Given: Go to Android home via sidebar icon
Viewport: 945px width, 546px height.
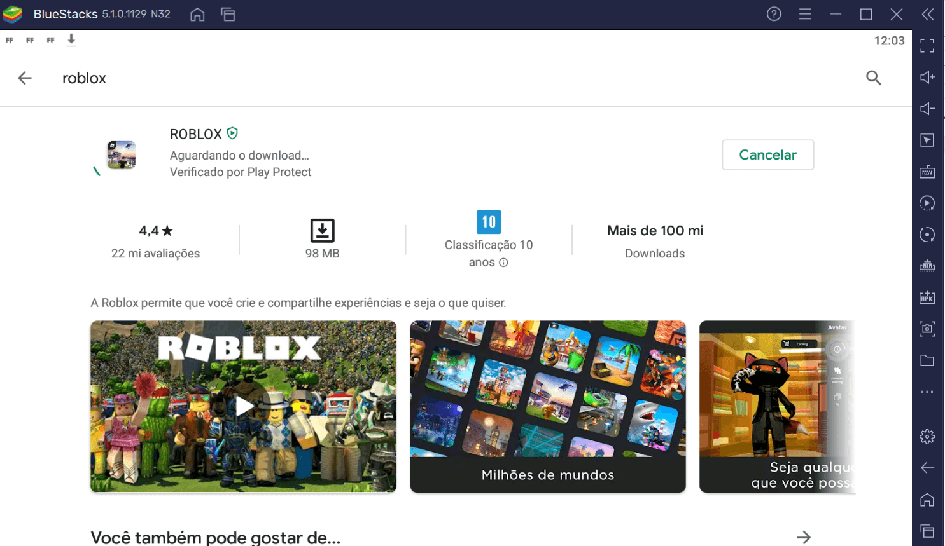Looking at the screenshot, I should [927, 500].
